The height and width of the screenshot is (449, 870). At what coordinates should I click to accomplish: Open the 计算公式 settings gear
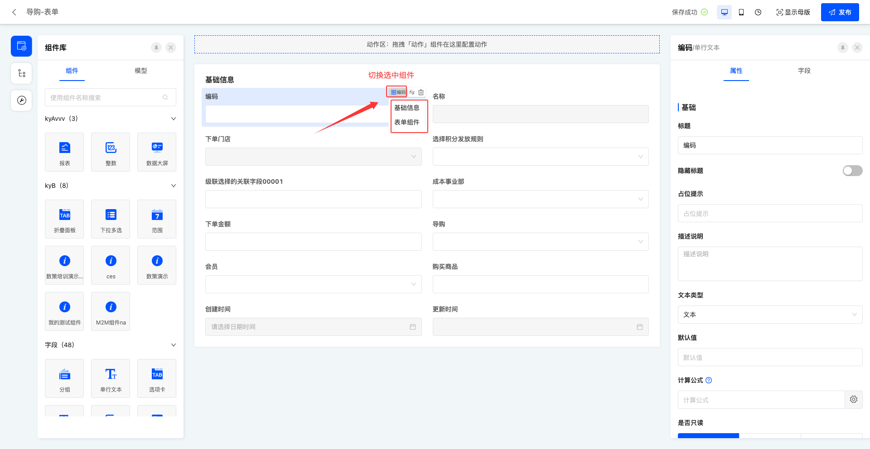(x=853, y=400)
